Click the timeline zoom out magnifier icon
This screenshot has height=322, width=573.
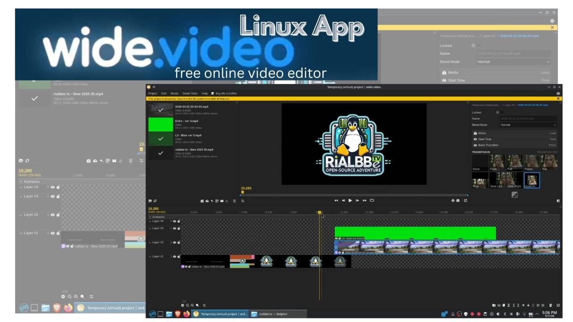pyautogui.click(x=188, y=305)
